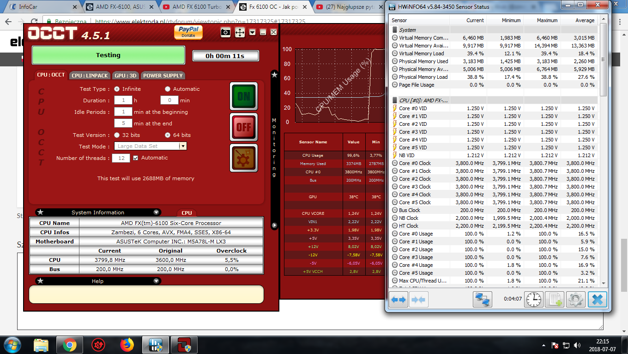
Task: Stop the test with the red OFF button
Action: click(x=243, y=126)
